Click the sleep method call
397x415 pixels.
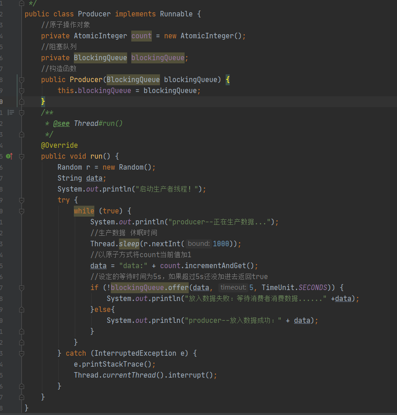pos(129,244)
